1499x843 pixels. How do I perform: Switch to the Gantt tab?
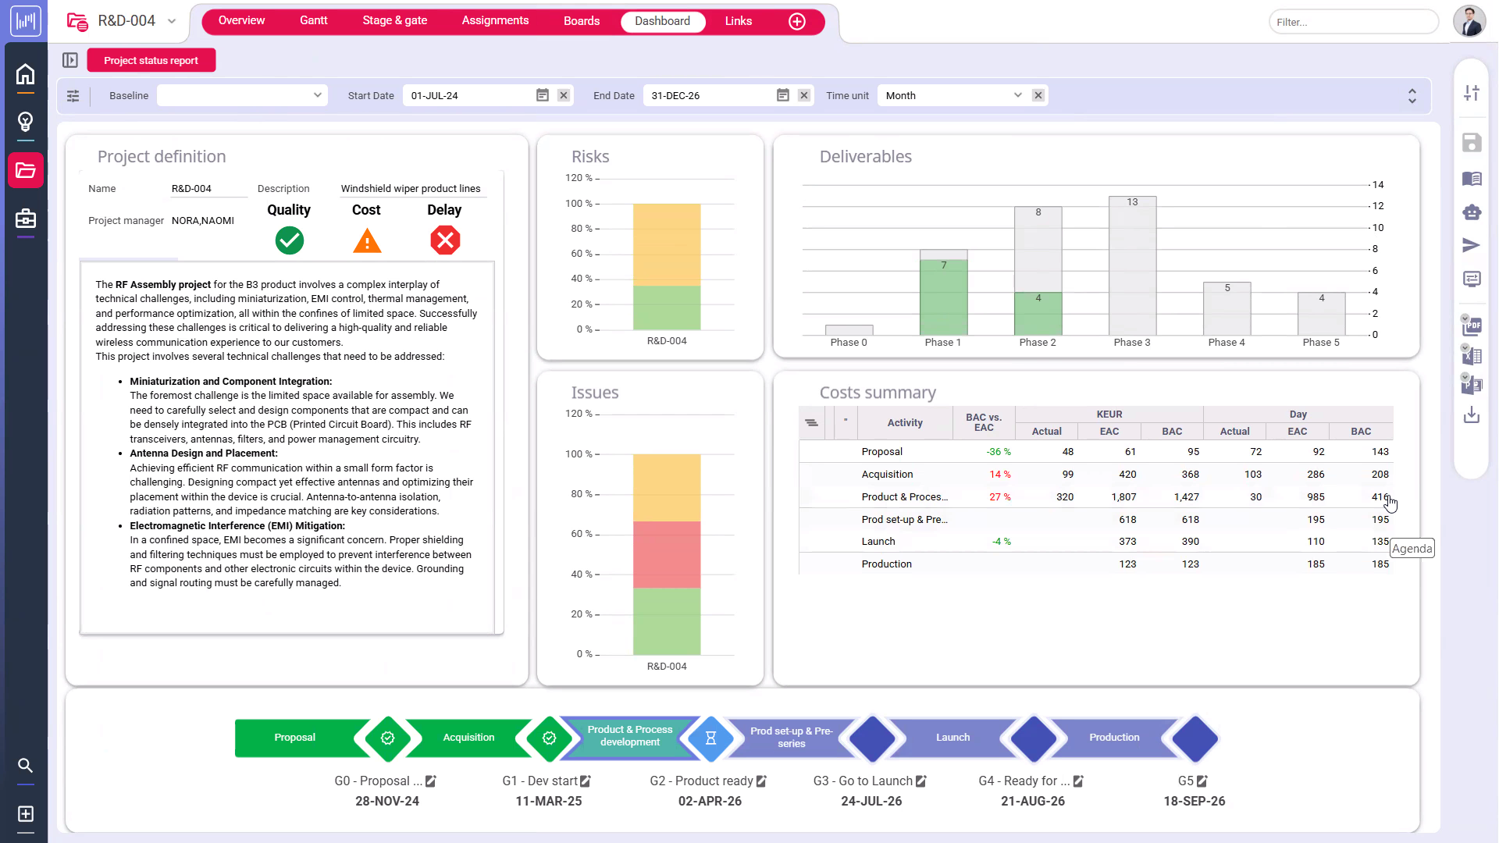tap(313, 20)
